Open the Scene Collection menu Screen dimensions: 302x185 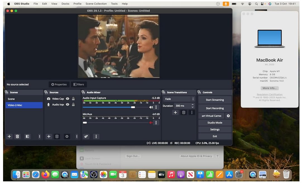96,4
